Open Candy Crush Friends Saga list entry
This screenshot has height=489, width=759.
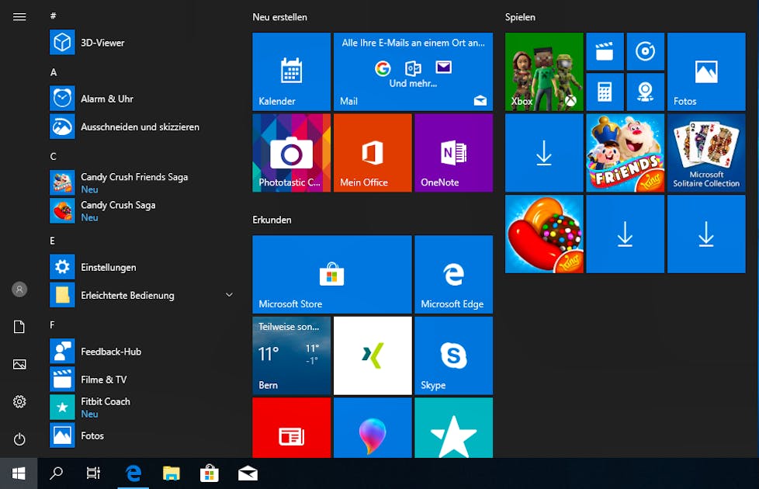[142, 182]
